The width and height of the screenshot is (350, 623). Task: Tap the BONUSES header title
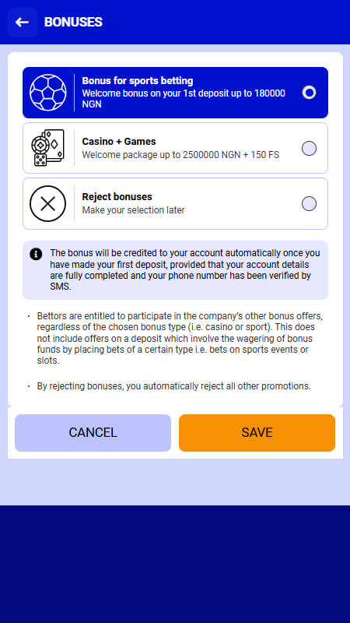(x=73, y=23)
